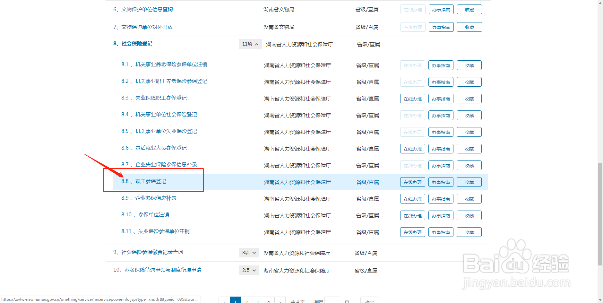
Task: Click 收藏 for 8.11 失业保险参保单位注销
Action: pyautogui.click(x=469, y=232)
